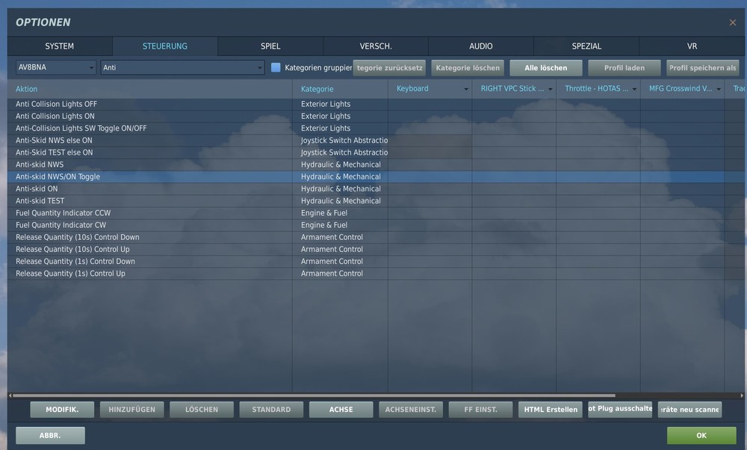Screen dimensions: 747x450
Task: Cancel with the ABBR. button
Action: tap(50, 436)
